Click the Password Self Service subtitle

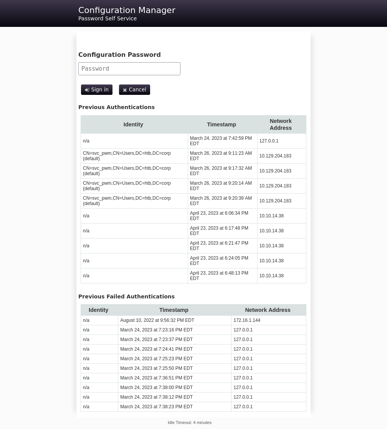coord(107,18)
